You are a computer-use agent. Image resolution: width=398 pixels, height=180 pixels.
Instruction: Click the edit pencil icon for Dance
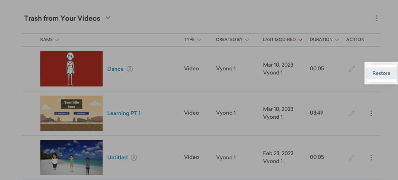(x=352, y=69)
